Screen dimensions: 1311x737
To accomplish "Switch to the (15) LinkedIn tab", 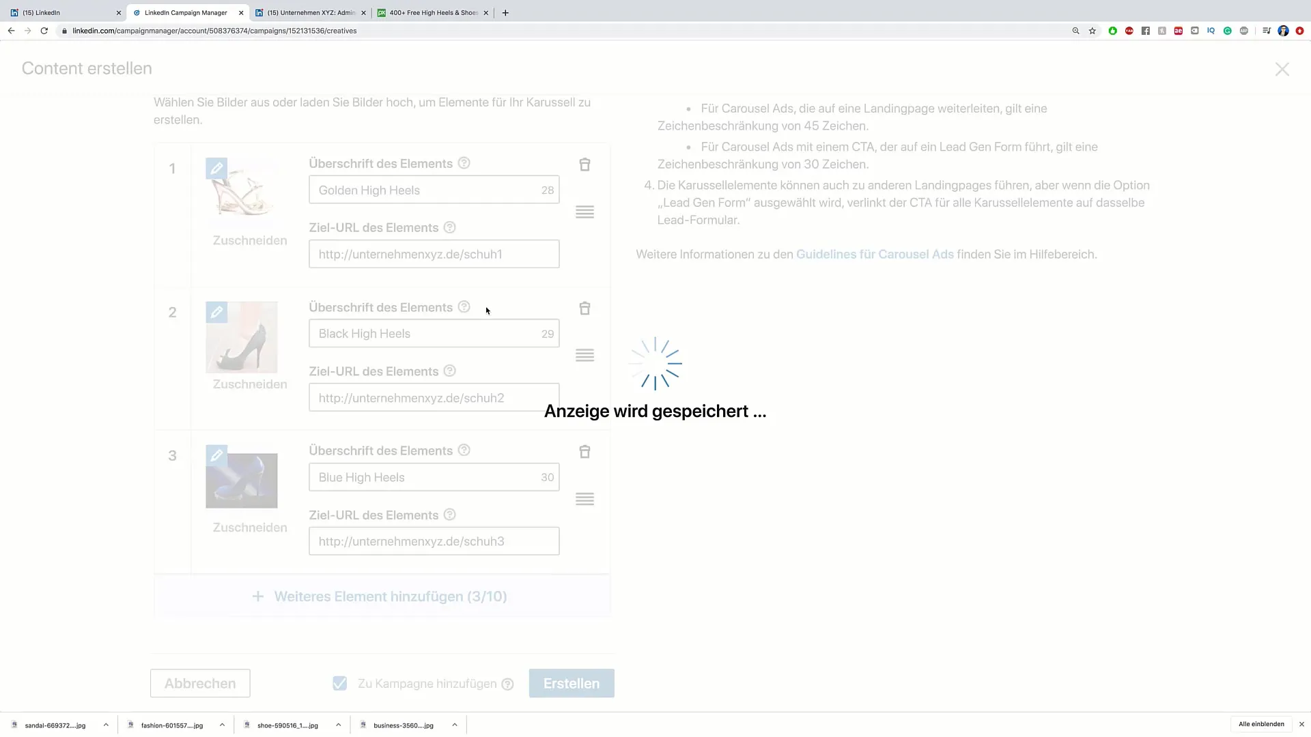I will (64, 12).
